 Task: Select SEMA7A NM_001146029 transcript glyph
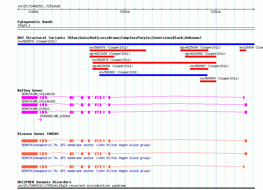point(134,105)
